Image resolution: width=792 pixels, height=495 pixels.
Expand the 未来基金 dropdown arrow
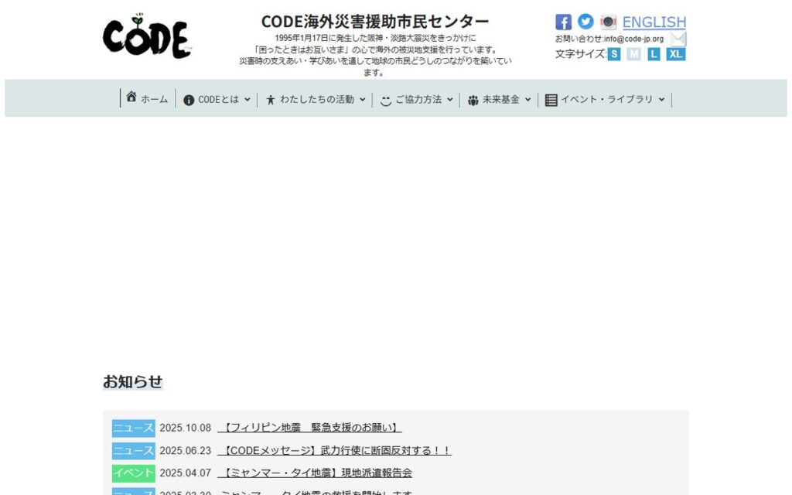[x=527, y=100]
